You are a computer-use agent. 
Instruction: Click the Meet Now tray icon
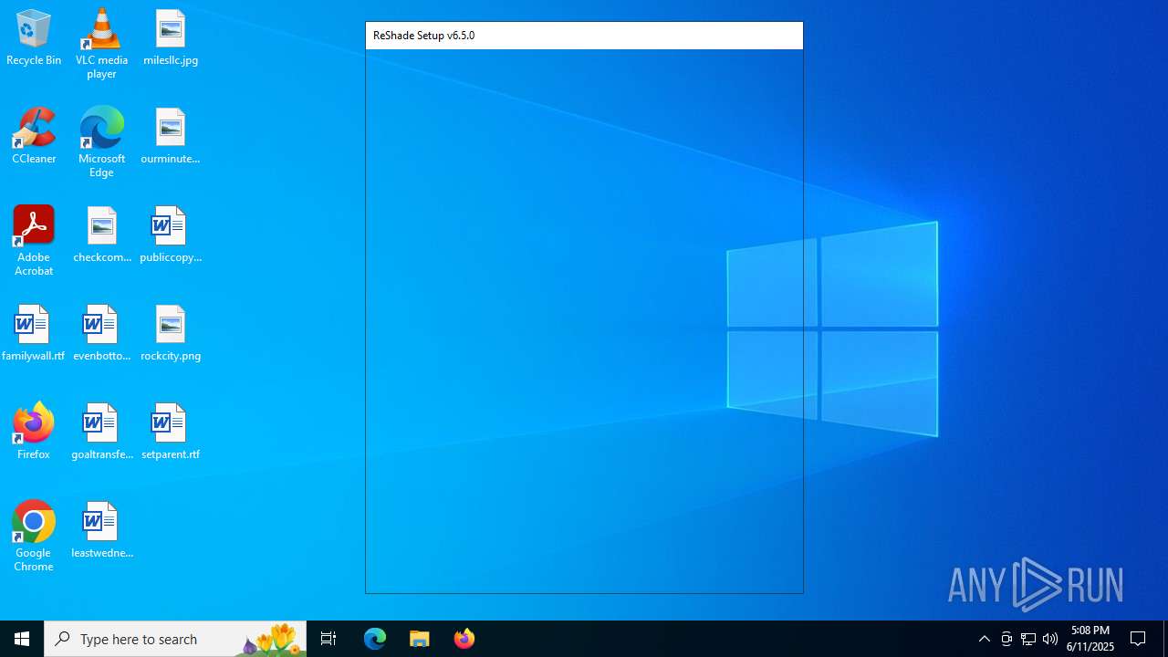[1006, 639]
